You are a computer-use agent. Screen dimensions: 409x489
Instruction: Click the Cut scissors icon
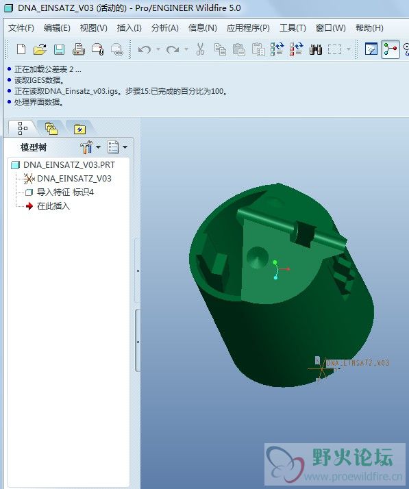coord(200,49)
